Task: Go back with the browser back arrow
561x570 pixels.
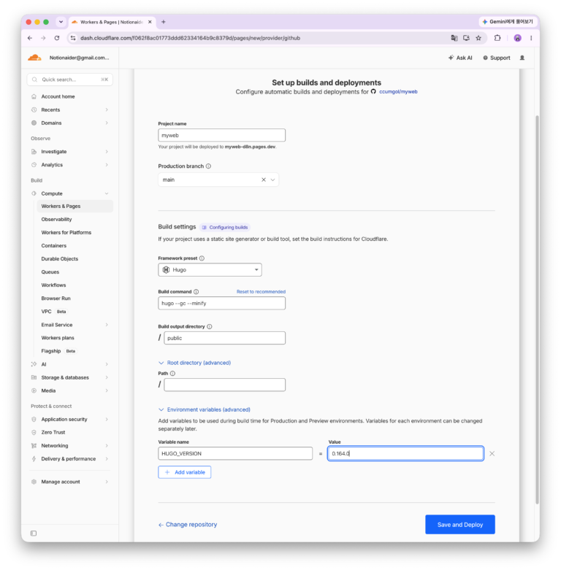Action: point(30,38)
